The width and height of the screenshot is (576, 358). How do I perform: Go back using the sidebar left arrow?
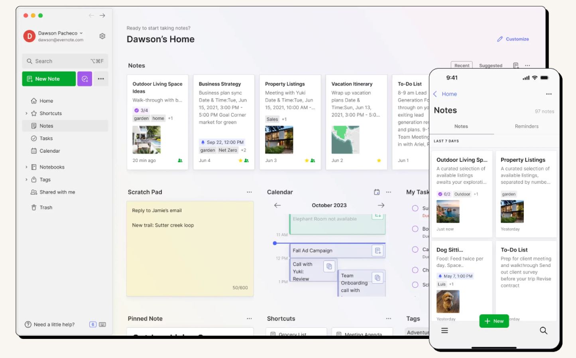[91, 16]
